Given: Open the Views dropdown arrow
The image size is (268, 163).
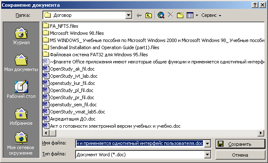Looking at the screenshot, I should [197, 16].
